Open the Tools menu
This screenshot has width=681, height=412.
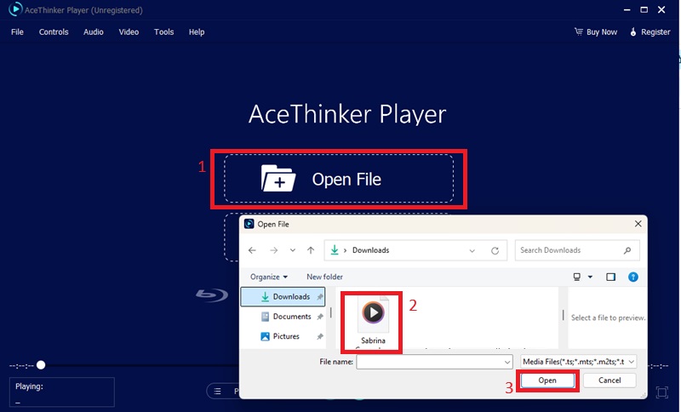[x=163, y=31]
